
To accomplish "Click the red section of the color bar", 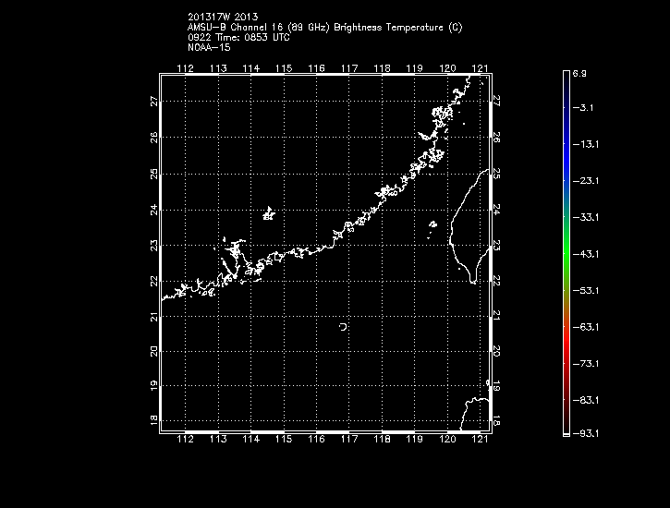I will click(565, 346).
